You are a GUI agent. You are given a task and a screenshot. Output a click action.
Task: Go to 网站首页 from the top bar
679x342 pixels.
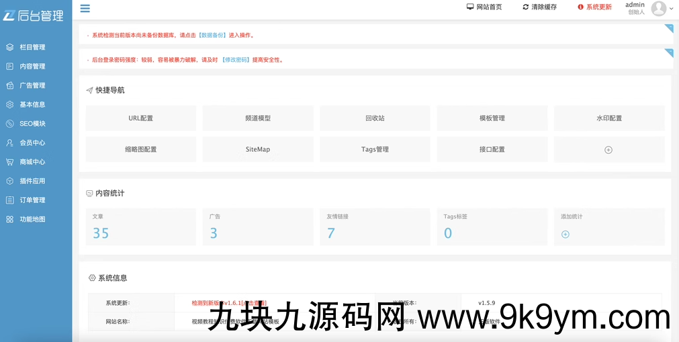490,7
